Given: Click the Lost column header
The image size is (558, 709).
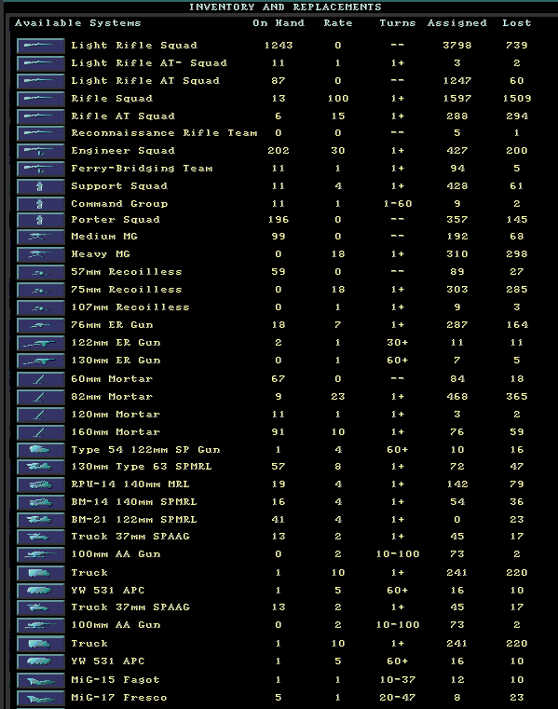Looking at the screenshot, I should point(517,23).
